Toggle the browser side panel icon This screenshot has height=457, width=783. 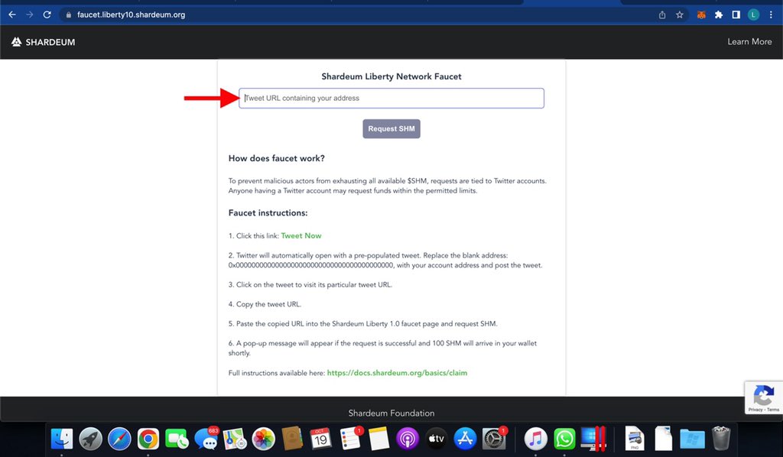tap(736, 15)
